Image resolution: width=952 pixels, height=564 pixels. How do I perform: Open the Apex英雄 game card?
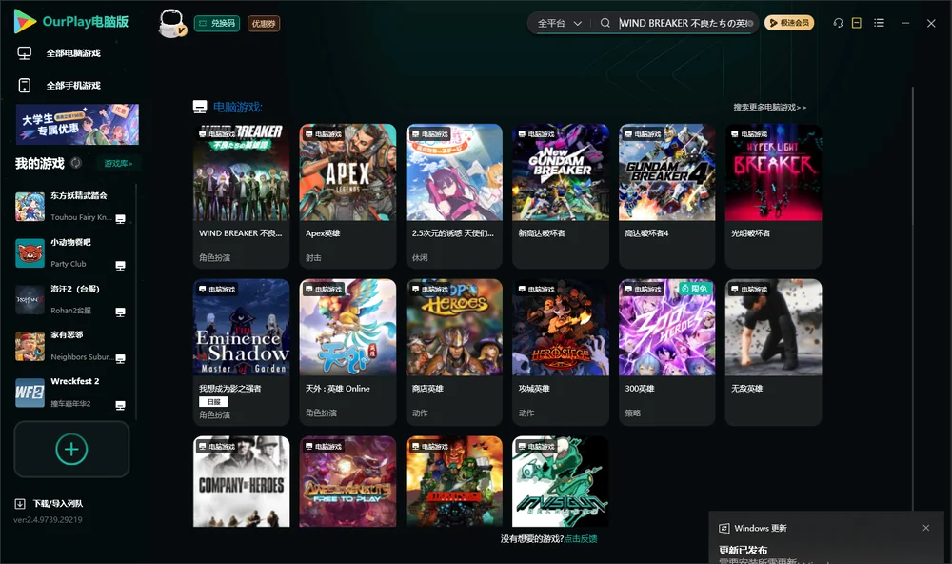347,195
